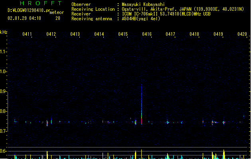This screenshot has width=251, height=159.
Task: Click the tall yellow intensity bar below 0412
Action: [47, 155]
